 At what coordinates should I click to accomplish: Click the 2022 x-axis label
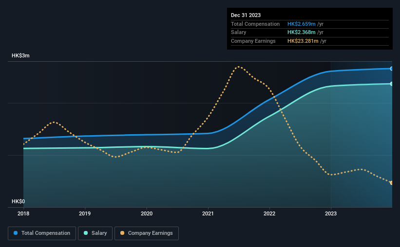tap(269, 213)
